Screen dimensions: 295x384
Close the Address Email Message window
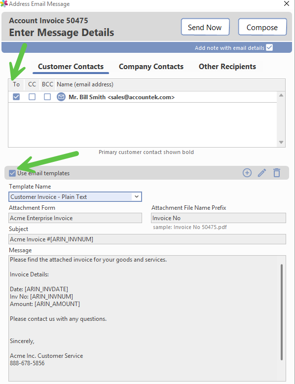pos(287,3)
